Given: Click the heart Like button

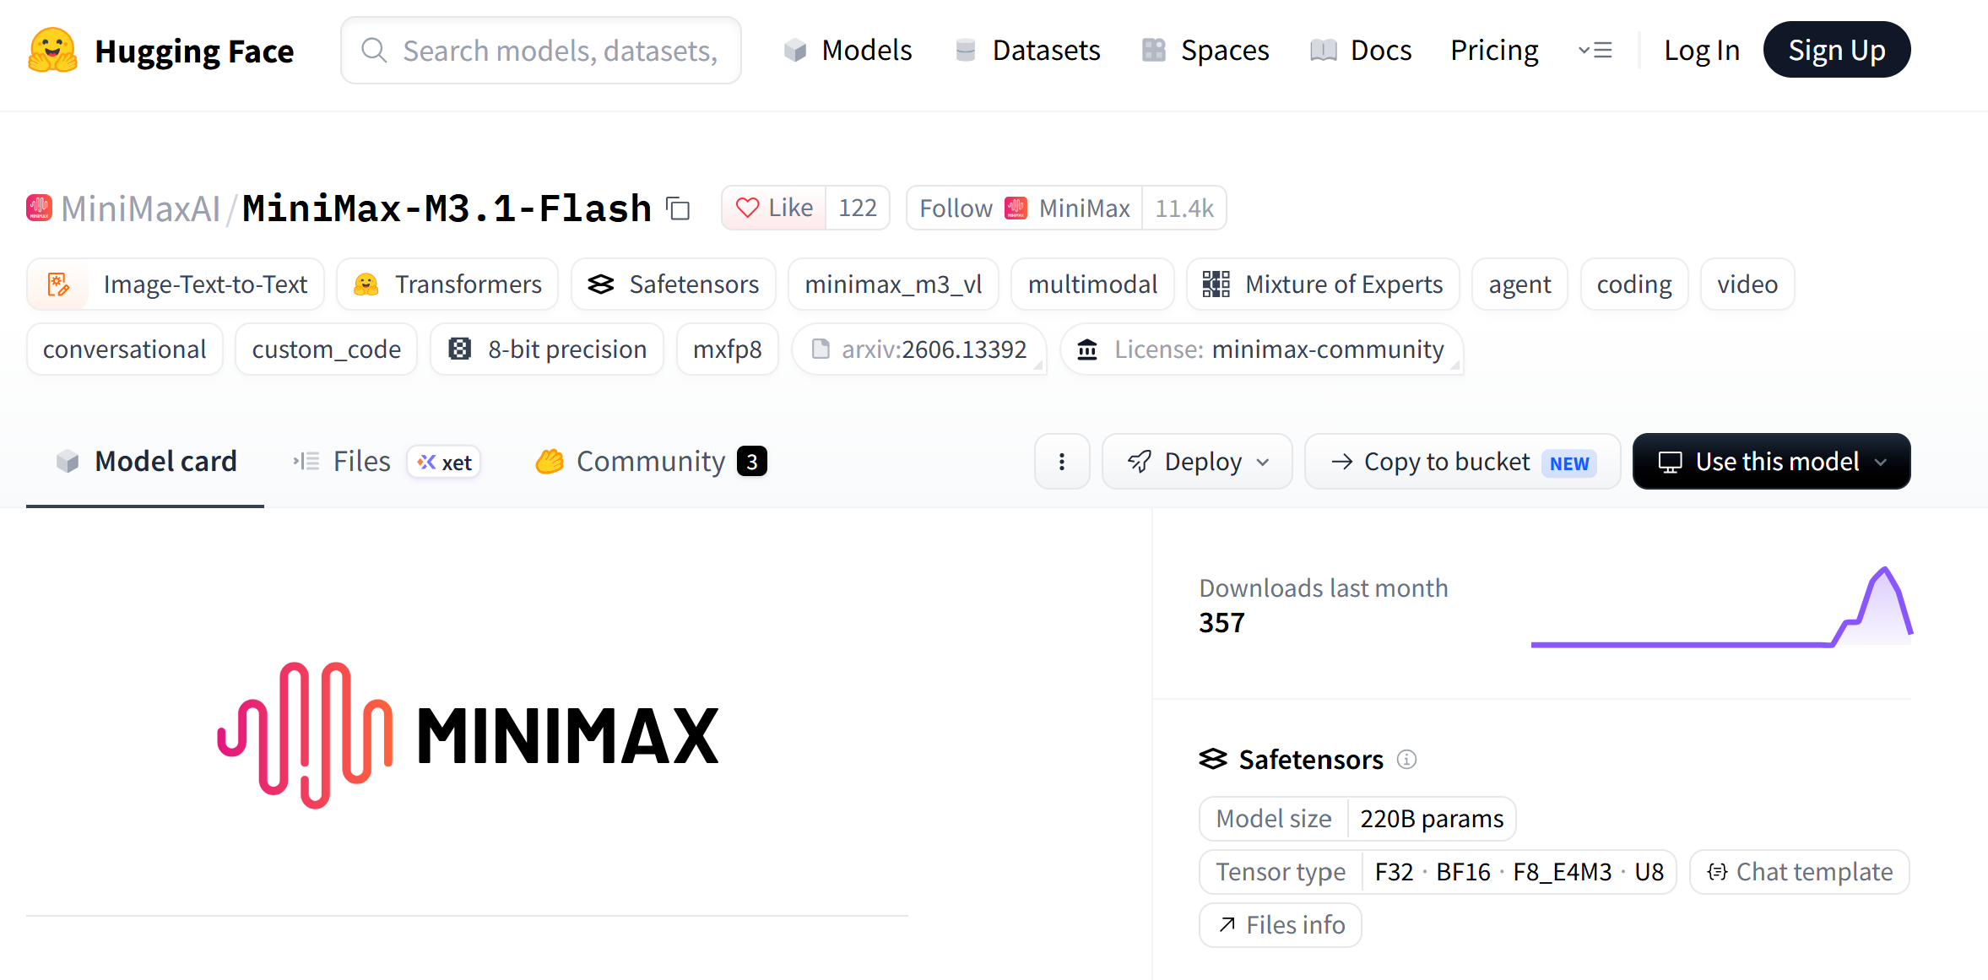Looking at the screenshot, I should 774,208.
